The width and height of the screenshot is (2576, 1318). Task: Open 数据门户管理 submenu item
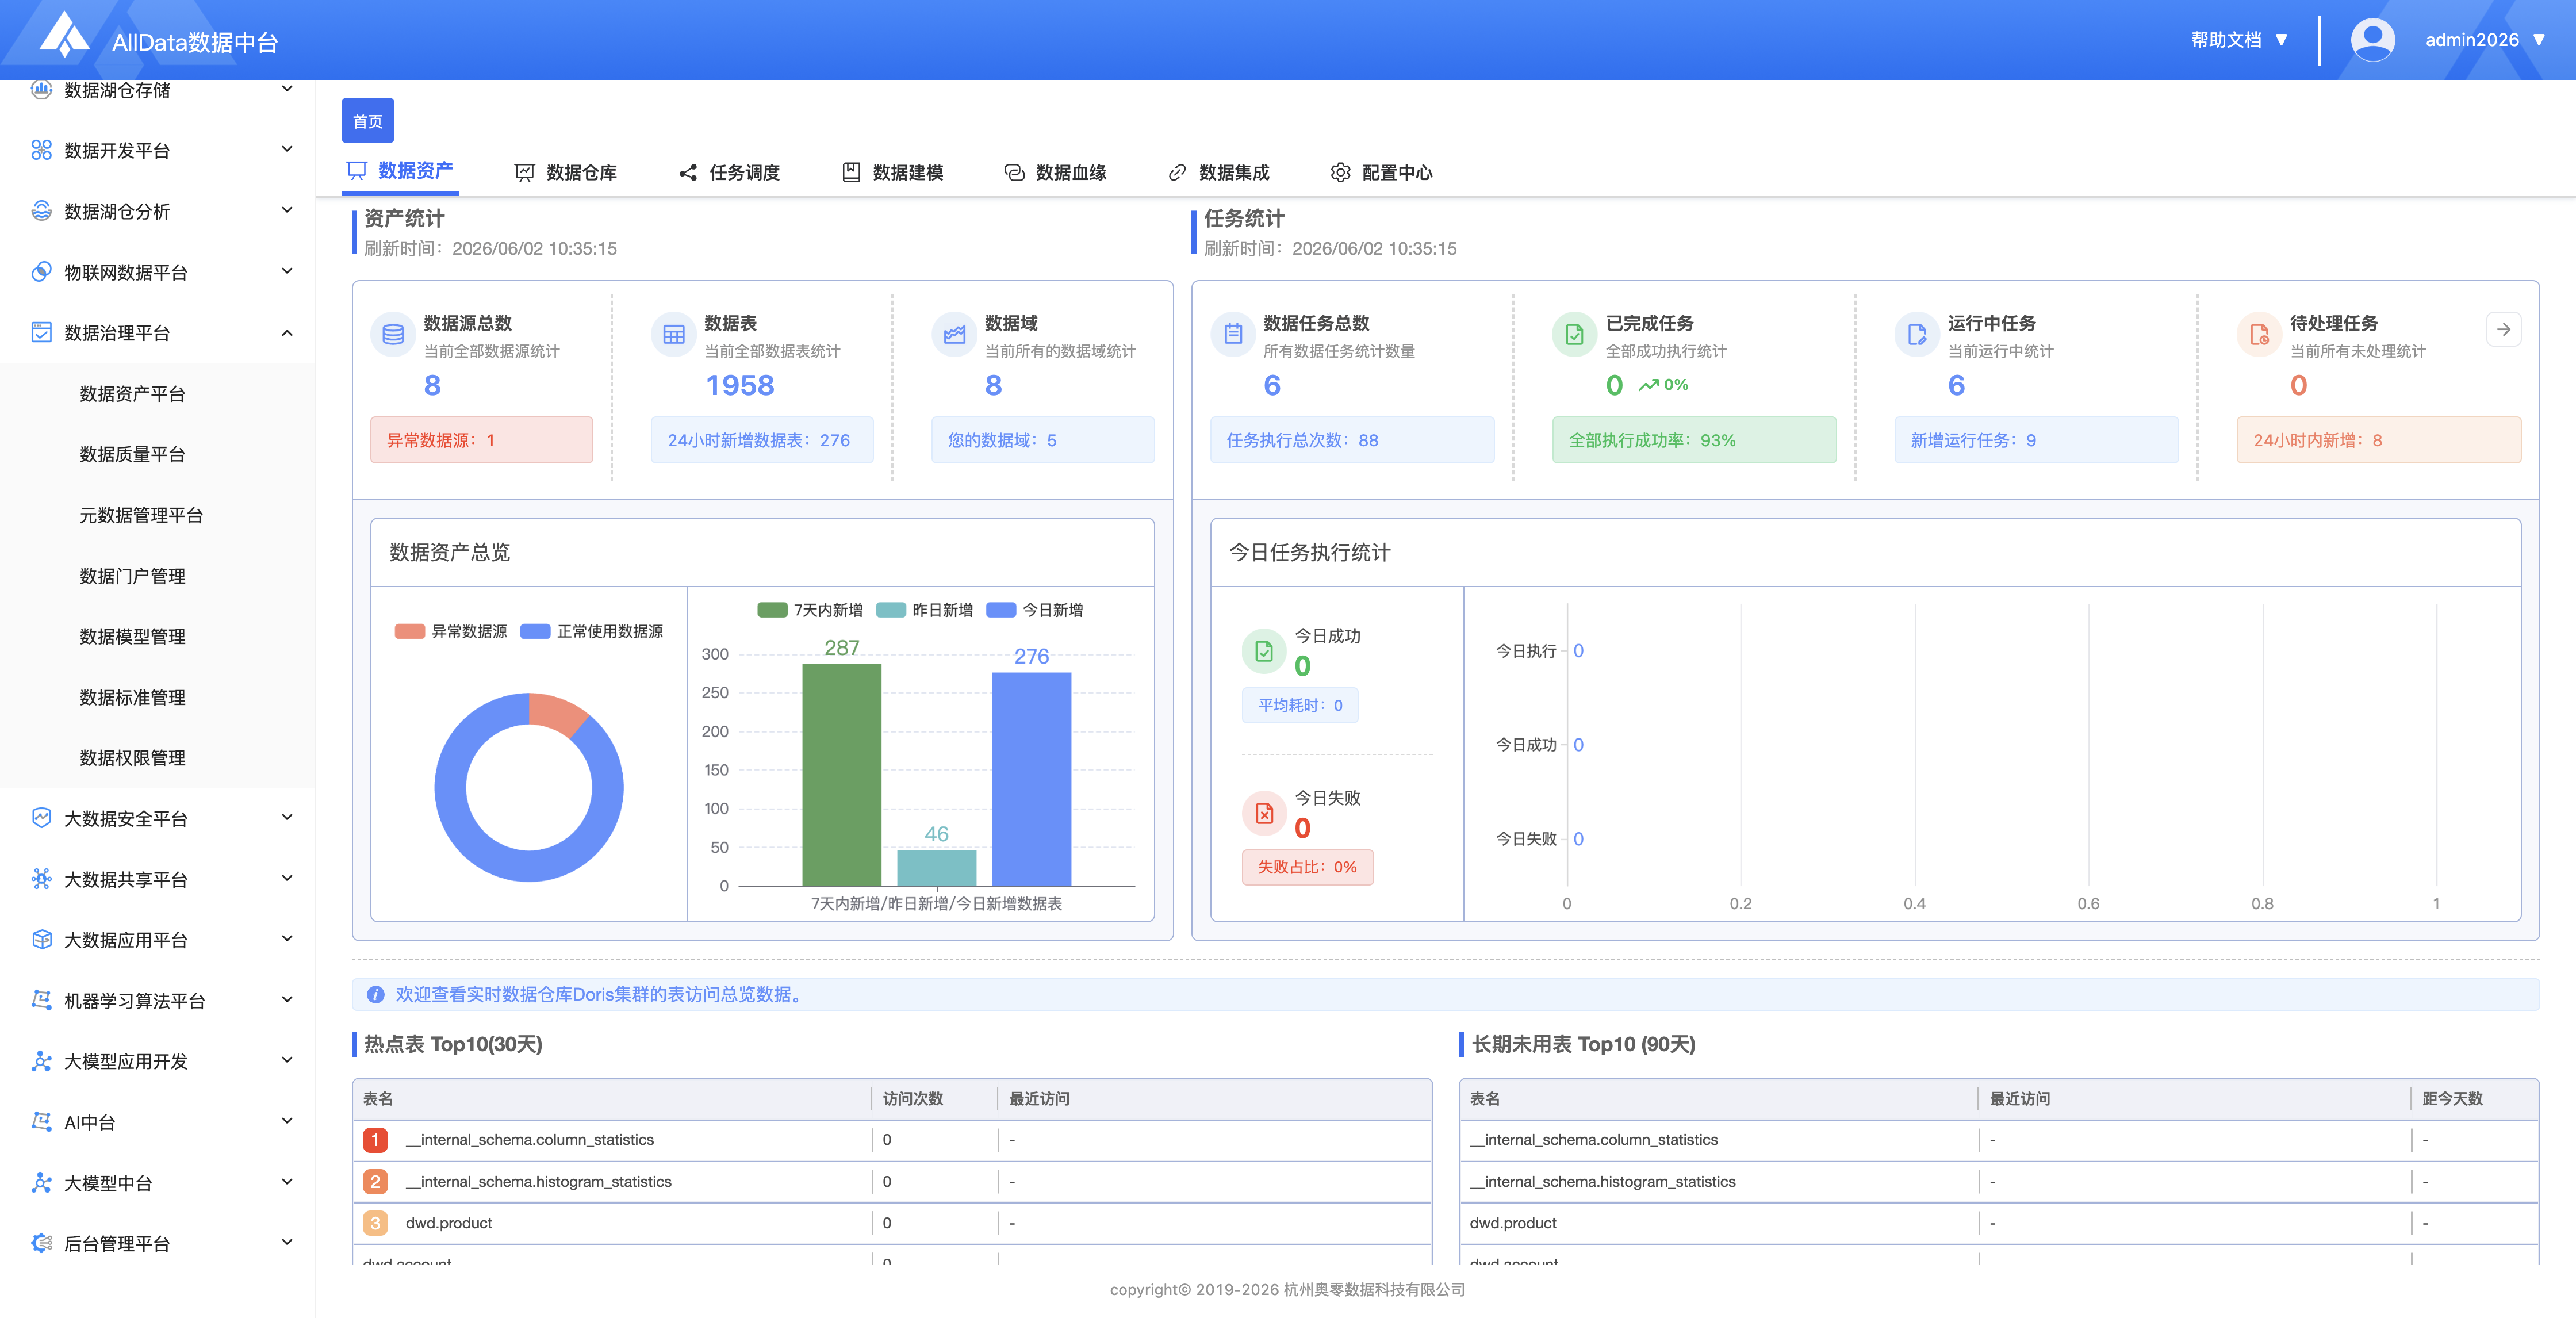132,576
